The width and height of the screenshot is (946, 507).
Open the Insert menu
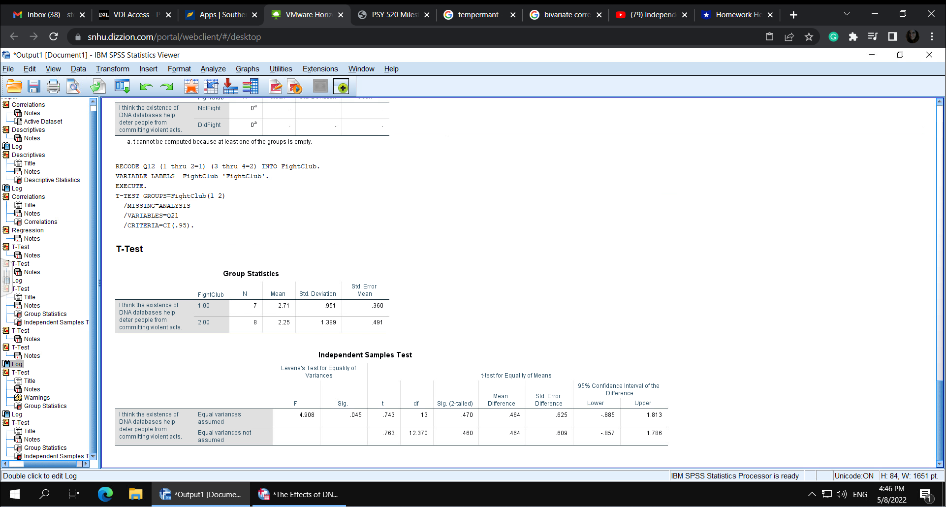pos(148,69)
